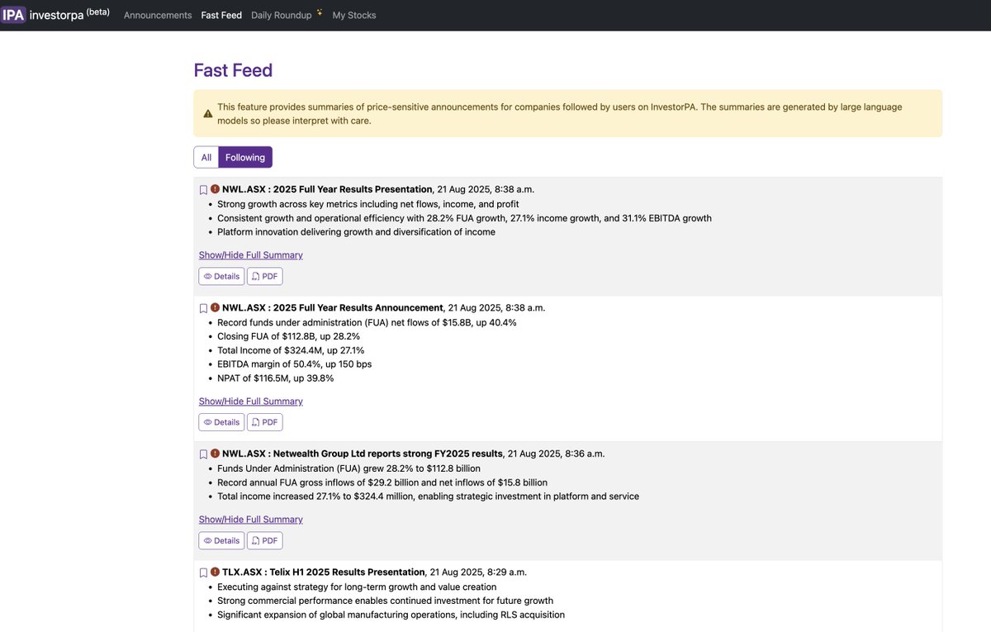This screenshot has height=632, width=991.
Task: Toggle full summary for NWL Results Presentation
Action: click(x=251, y=255)
